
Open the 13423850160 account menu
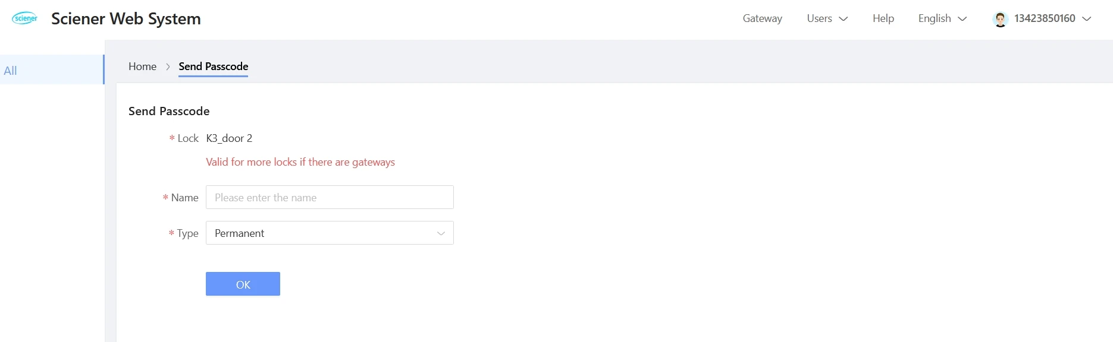click(x=1042, y=18)
